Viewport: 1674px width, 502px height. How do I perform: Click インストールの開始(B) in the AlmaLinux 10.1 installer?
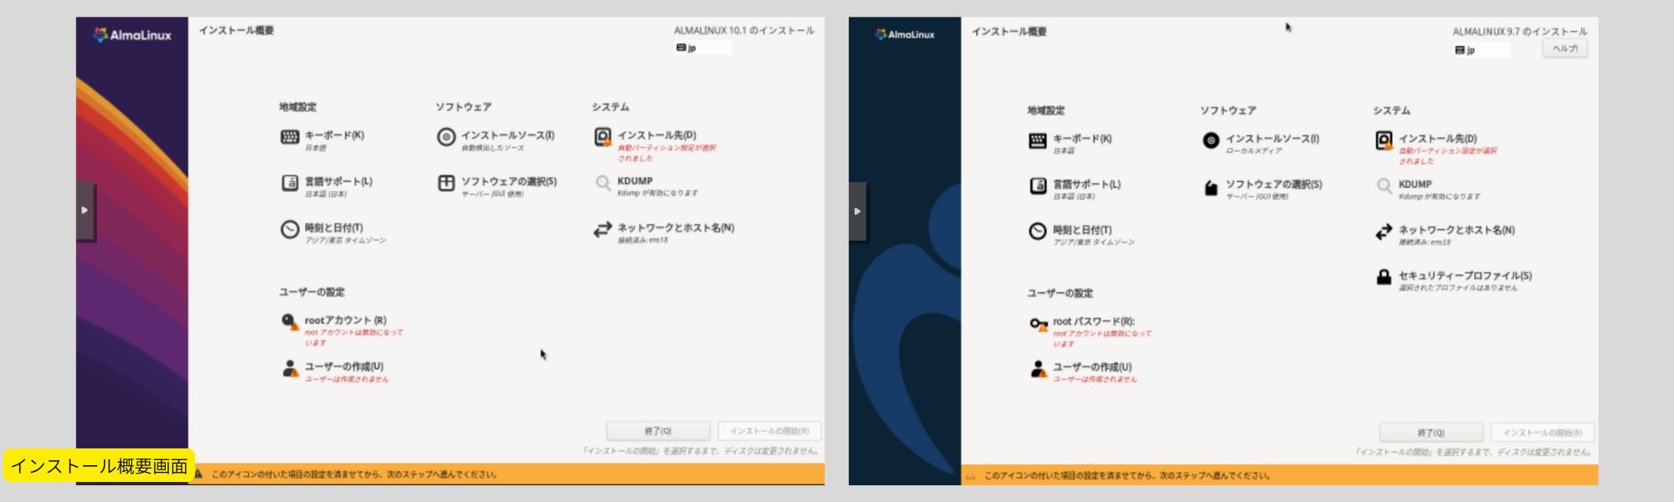(769, 431)
